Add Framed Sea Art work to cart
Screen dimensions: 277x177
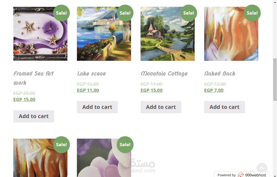(34, 116)
